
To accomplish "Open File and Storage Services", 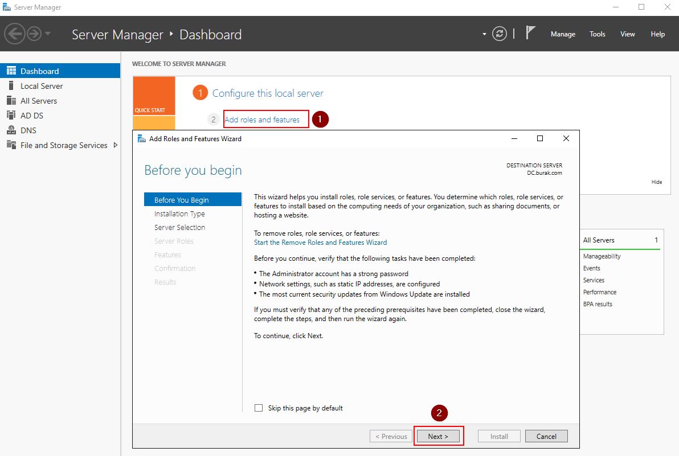I will (x=60, y=145).
